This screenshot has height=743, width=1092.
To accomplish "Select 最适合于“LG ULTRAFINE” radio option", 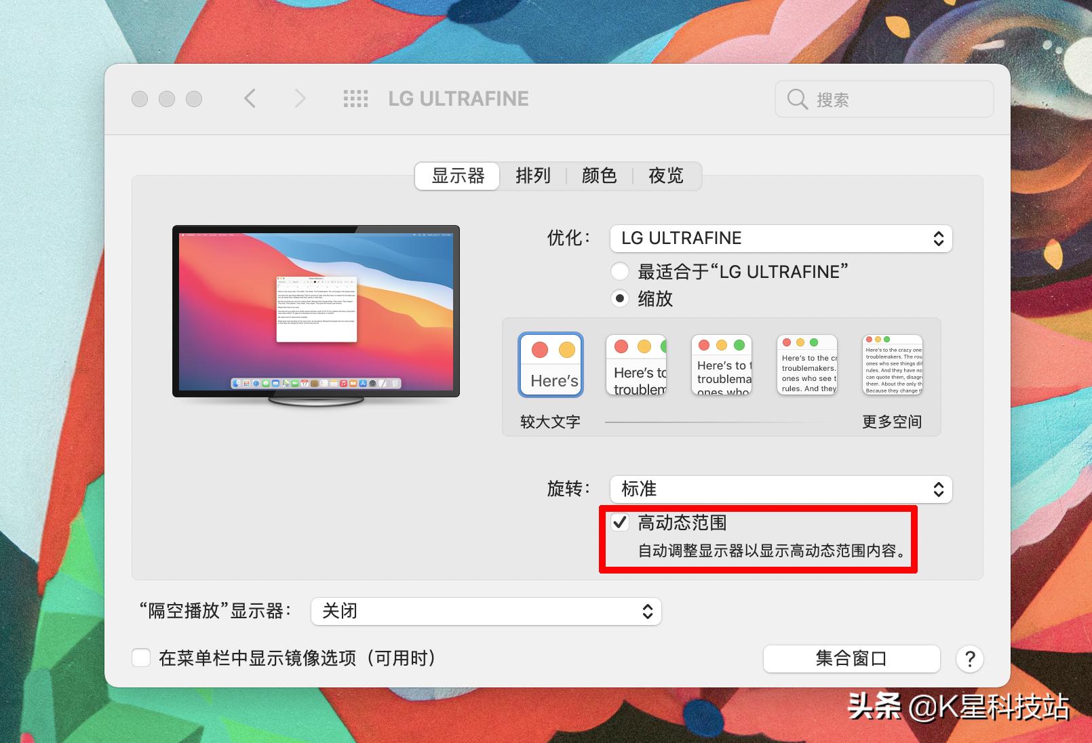I will pyautogui.click(x=619, y=271).
